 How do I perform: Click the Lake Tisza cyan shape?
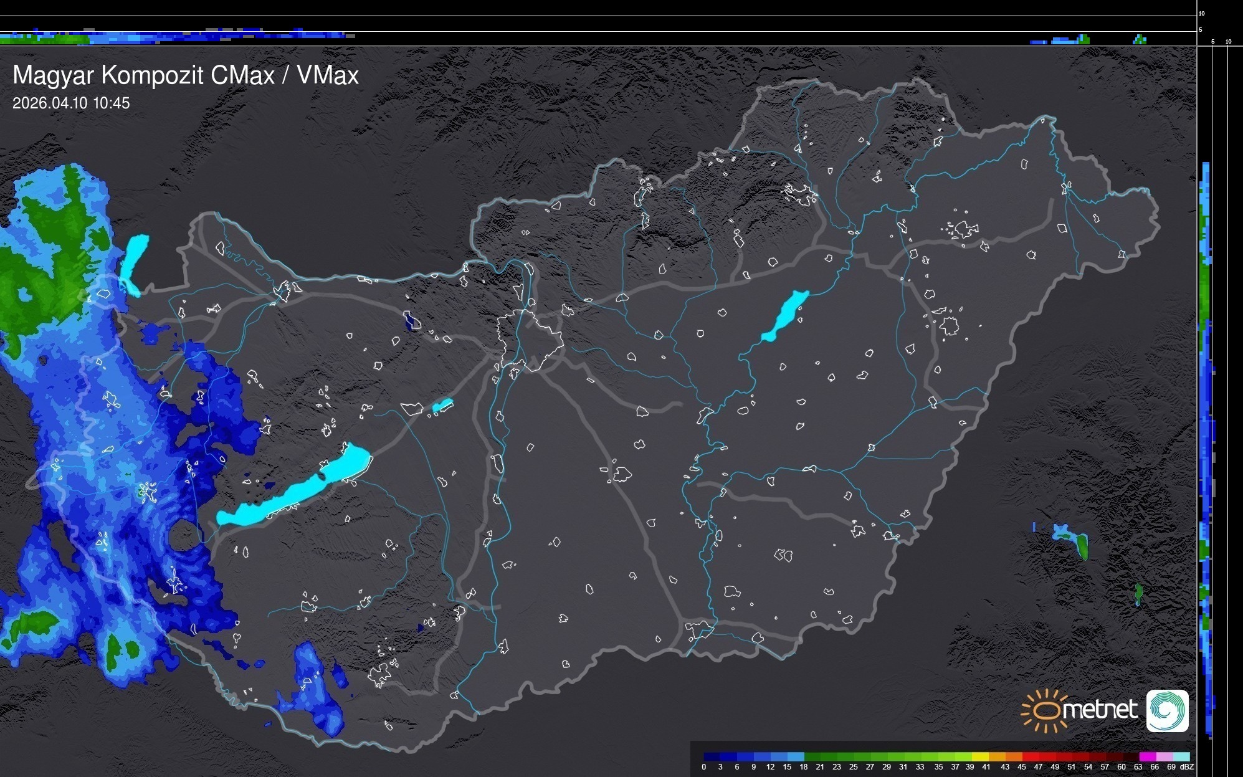coord(786,316)
